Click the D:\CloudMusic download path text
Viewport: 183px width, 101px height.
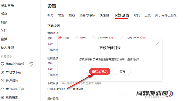coord(56,89)
